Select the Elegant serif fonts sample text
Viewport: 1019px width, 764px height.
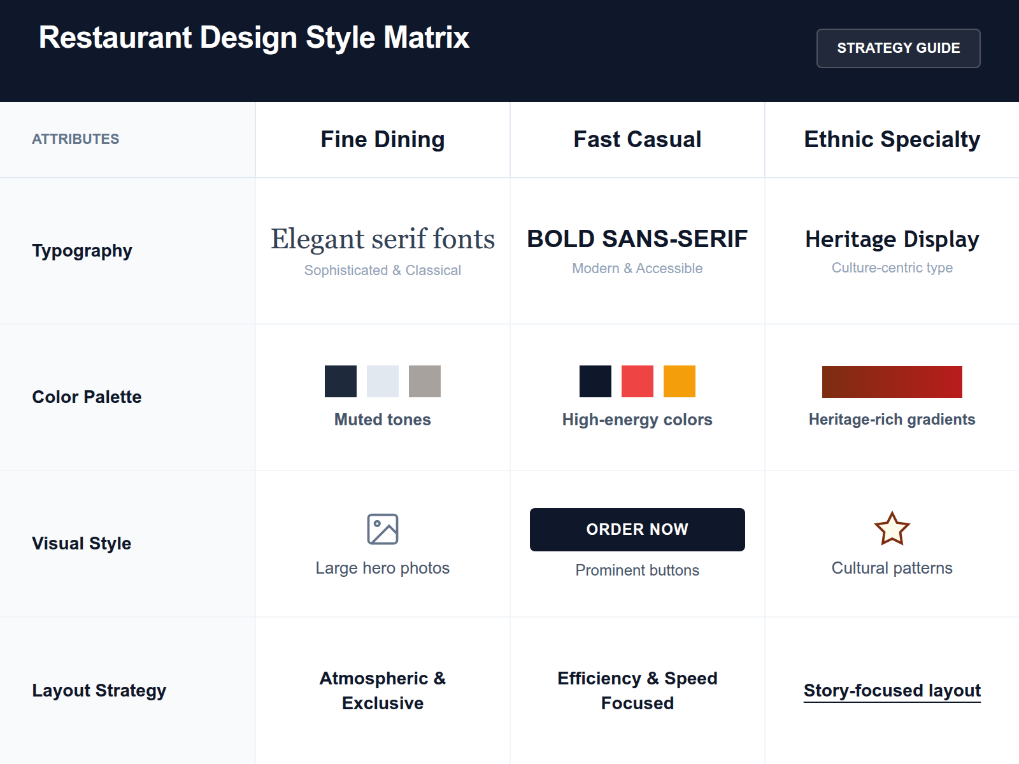382,239
